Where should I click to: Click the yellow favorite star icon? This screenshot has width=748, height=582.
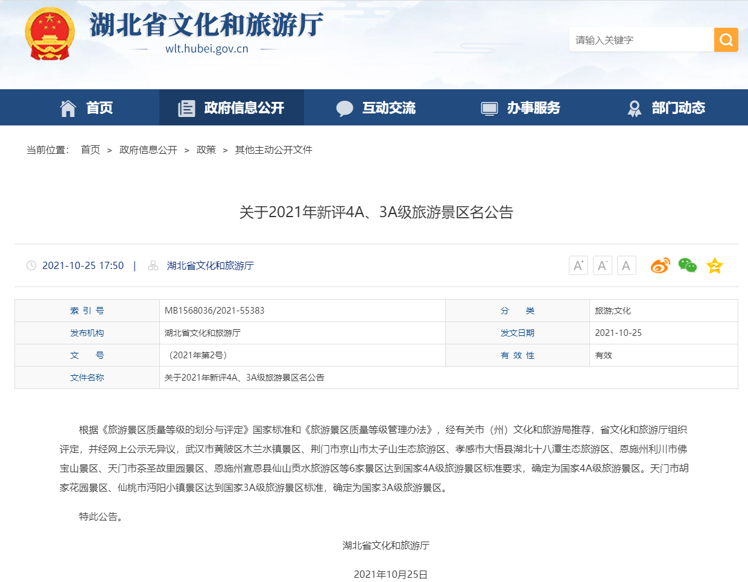coord(714,265)
